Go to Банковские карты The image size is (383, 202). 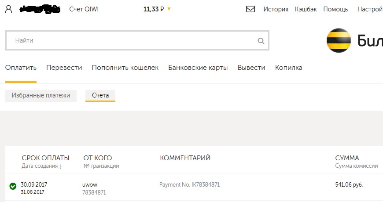pyautogui.click(x=198, y=68)
